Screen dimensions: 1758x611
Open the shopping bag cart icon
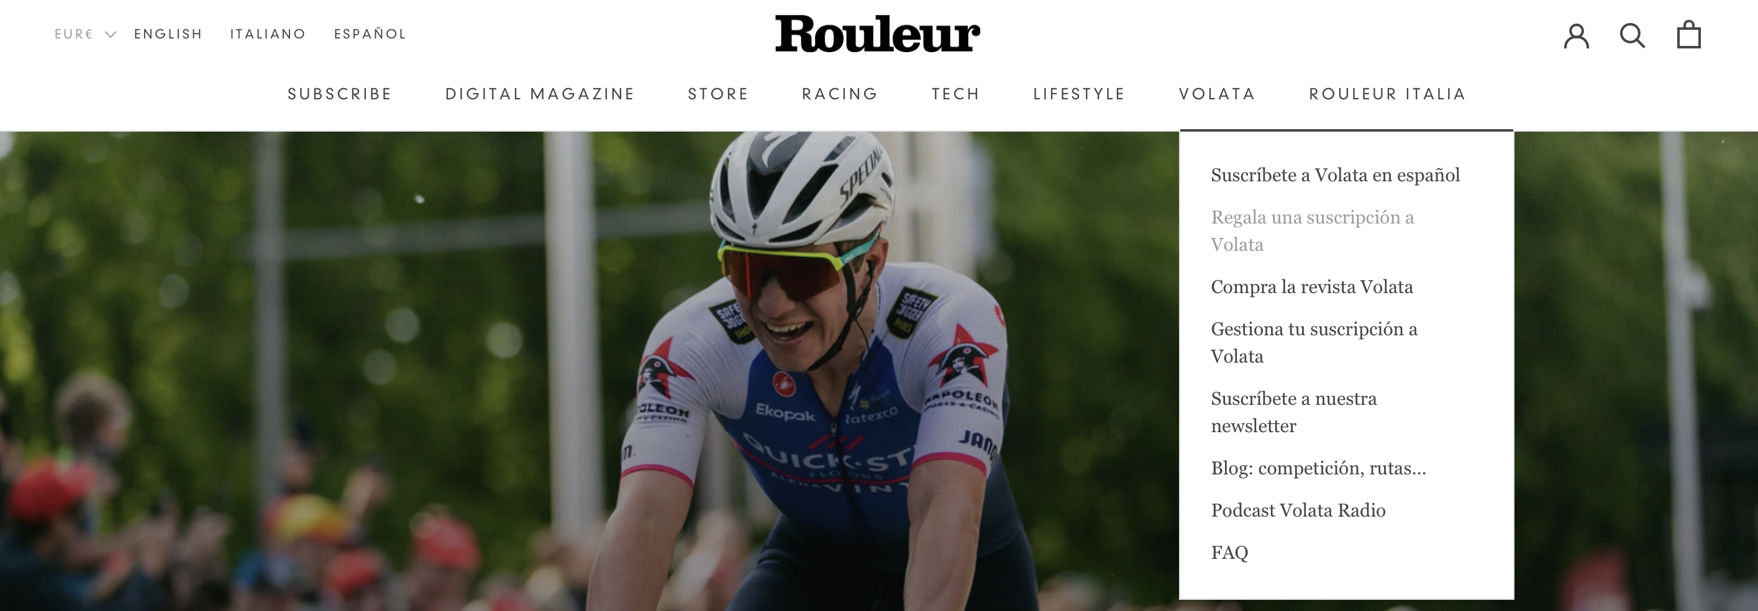coord(1688,34)
